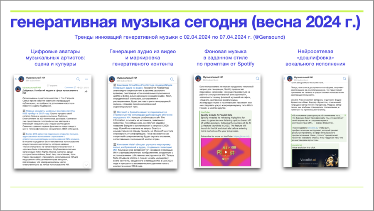Open the YouTube subscribe short link
Screen dimensions: 374x211
241,137
